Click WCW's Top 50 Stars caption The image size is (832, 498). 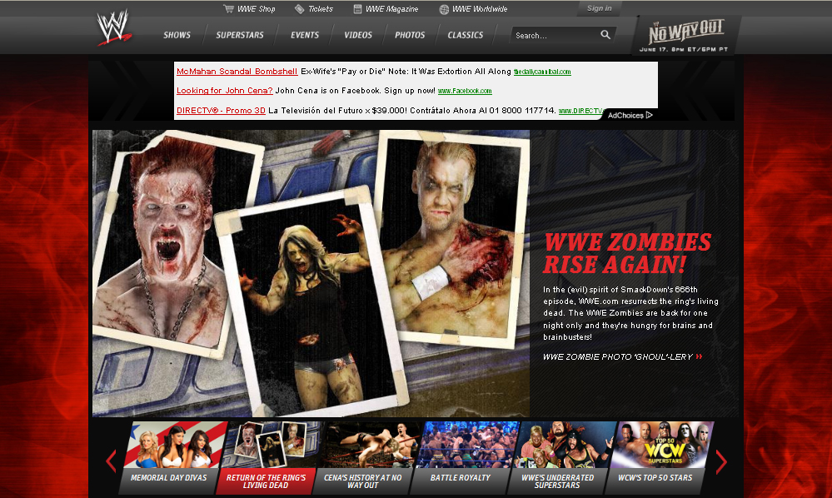655,478
